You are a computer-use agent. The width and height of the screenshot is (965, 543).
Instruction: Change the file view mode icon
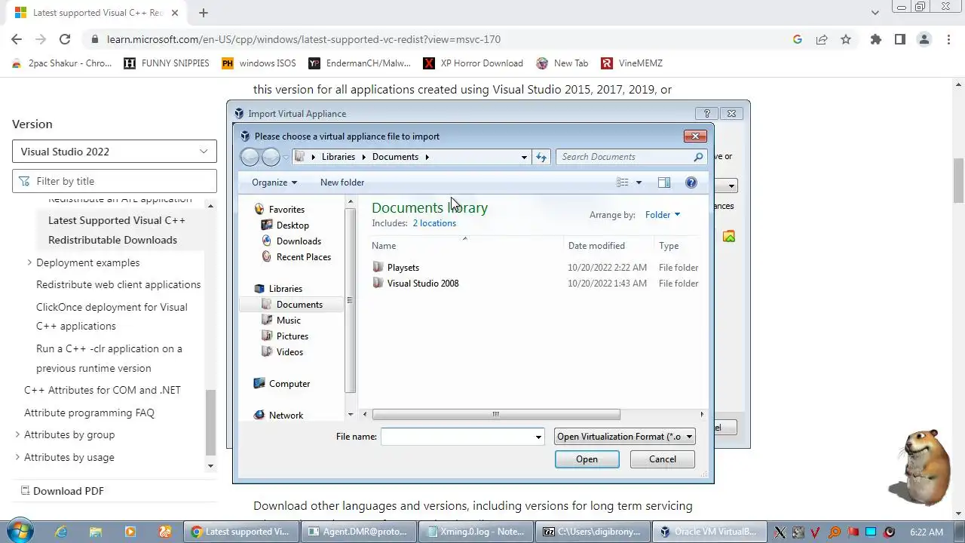point(623,183)
